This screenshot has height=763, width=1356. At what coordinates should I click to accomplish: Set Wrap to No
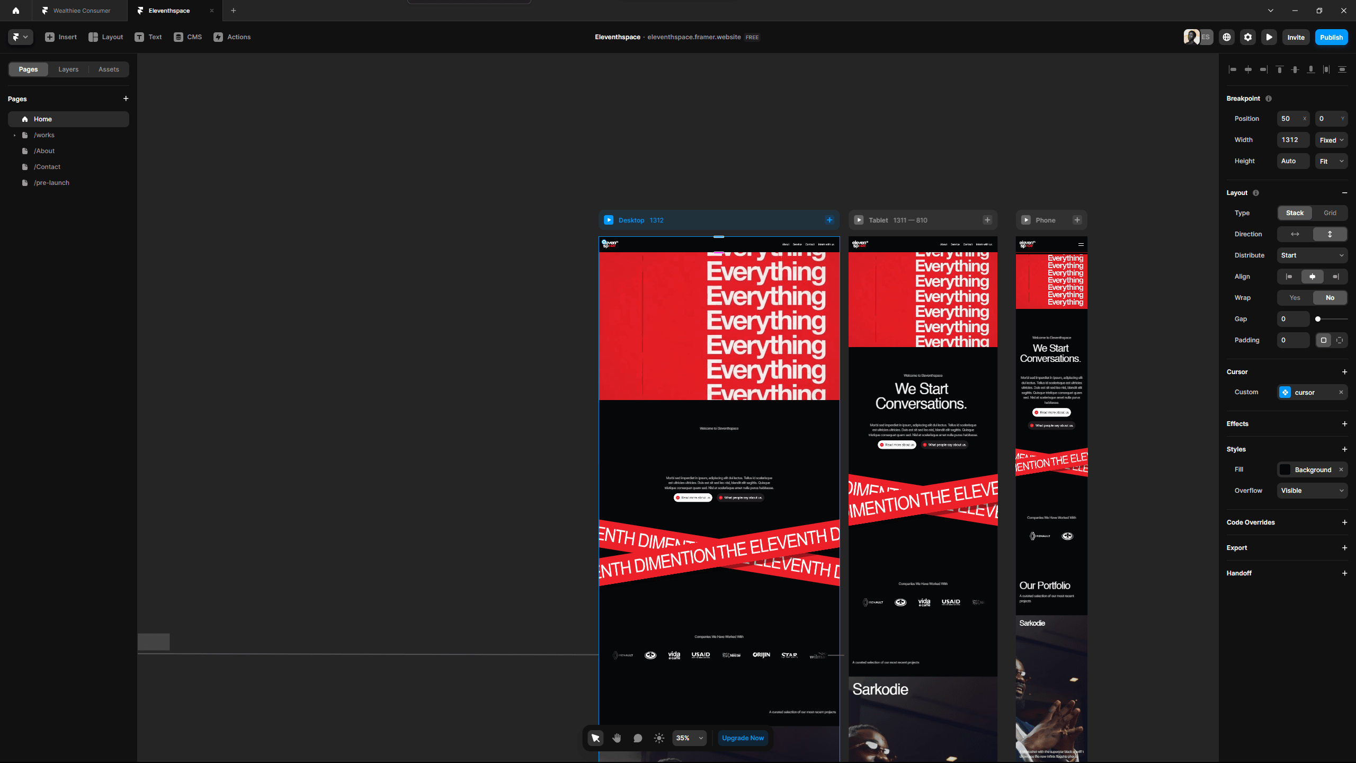point(1330,298)
